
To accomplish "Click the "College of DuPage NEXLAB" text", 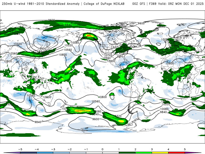I will coord(104,4).
